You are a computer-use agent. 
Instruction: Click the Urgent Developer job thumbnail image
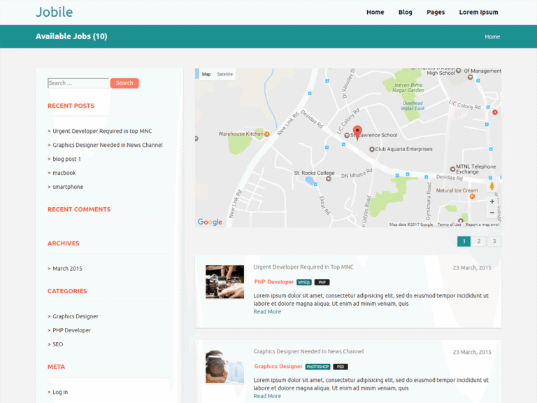pyautogui.click(x=224, y=281)
